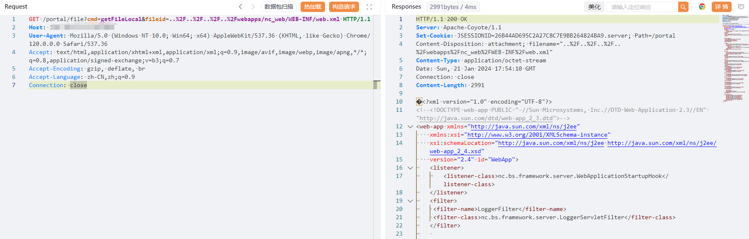Click the User-Agent header name
Screen dimensions: 749x239
click(x=46, y=35)
